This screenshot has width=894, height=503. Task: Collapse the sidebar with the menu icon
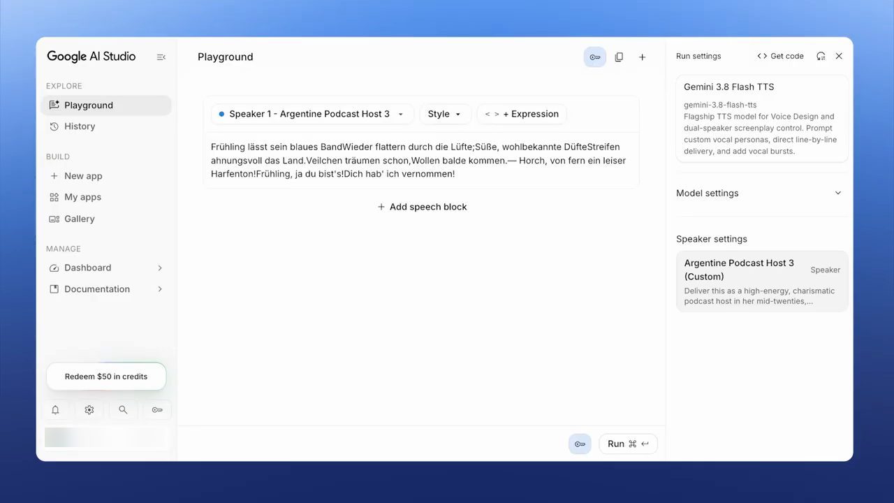(x=161, y=57)
